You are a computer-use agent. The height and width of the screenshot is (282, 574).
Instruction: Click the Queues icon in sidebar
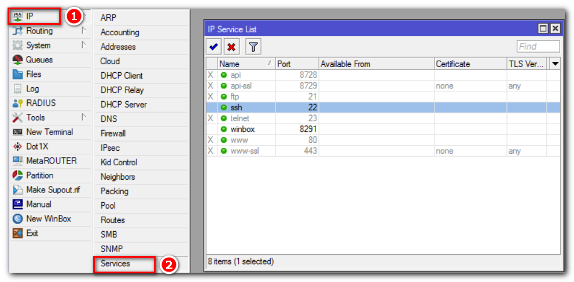(x=17, y=60)
